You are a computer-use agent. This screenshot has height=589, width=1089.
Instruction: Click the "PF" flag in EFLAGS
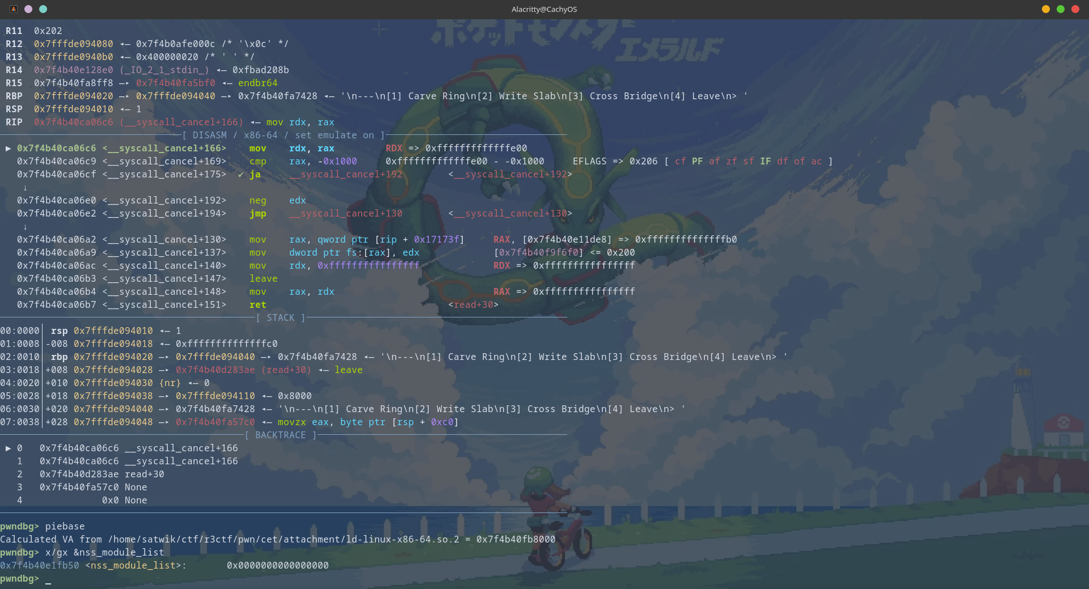(x=698, y=161)
